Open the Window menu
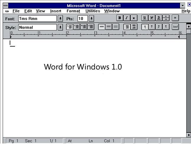191x144 pixels. (x=112, y=11)
